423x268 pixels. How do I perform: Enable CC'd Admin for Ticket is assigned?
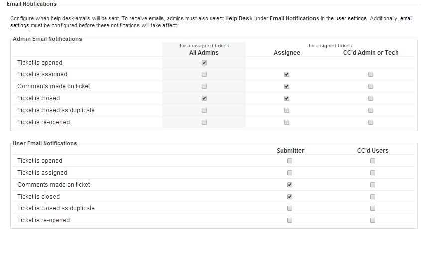(371, 74)
